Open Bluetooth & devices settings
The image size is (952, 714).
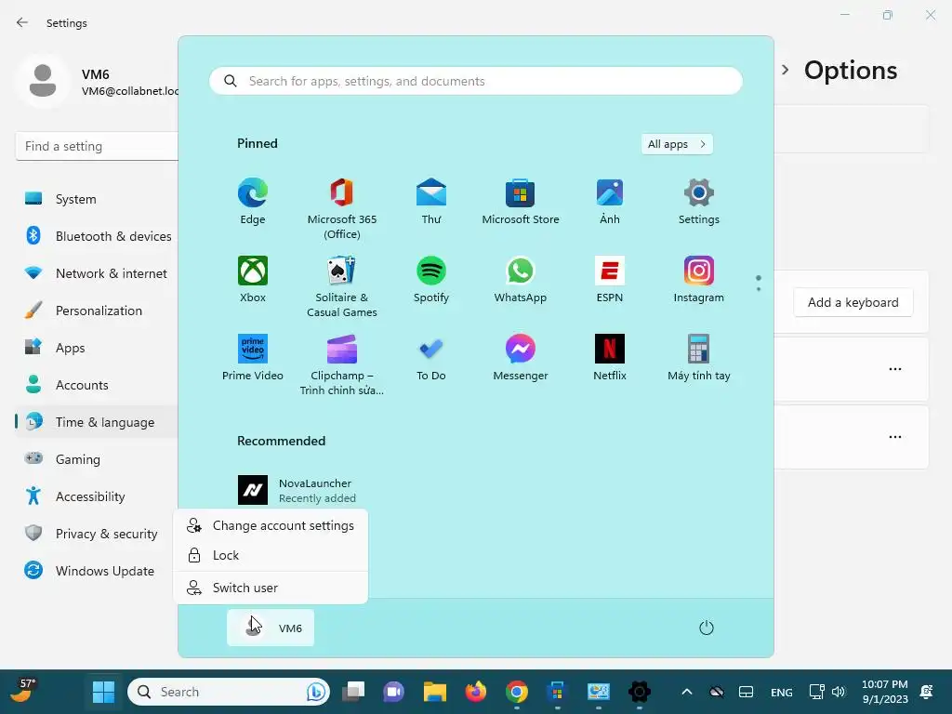pyautogui.click(x=97, y=236)
